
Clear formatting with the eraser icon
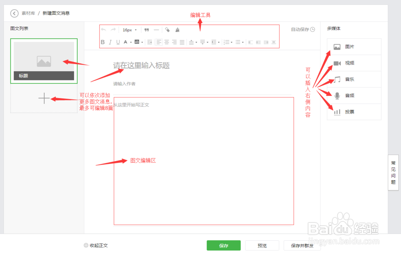click(x=168, y=30)
